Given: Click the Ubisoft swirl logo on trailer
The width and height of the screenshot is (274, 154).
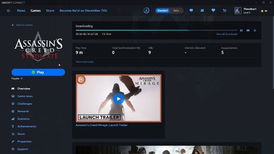Looking at the screenshot, I should [x=80, y=80].
